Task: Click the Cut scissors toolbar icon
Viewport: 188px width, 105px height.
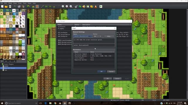Action: tap(15, 6)
